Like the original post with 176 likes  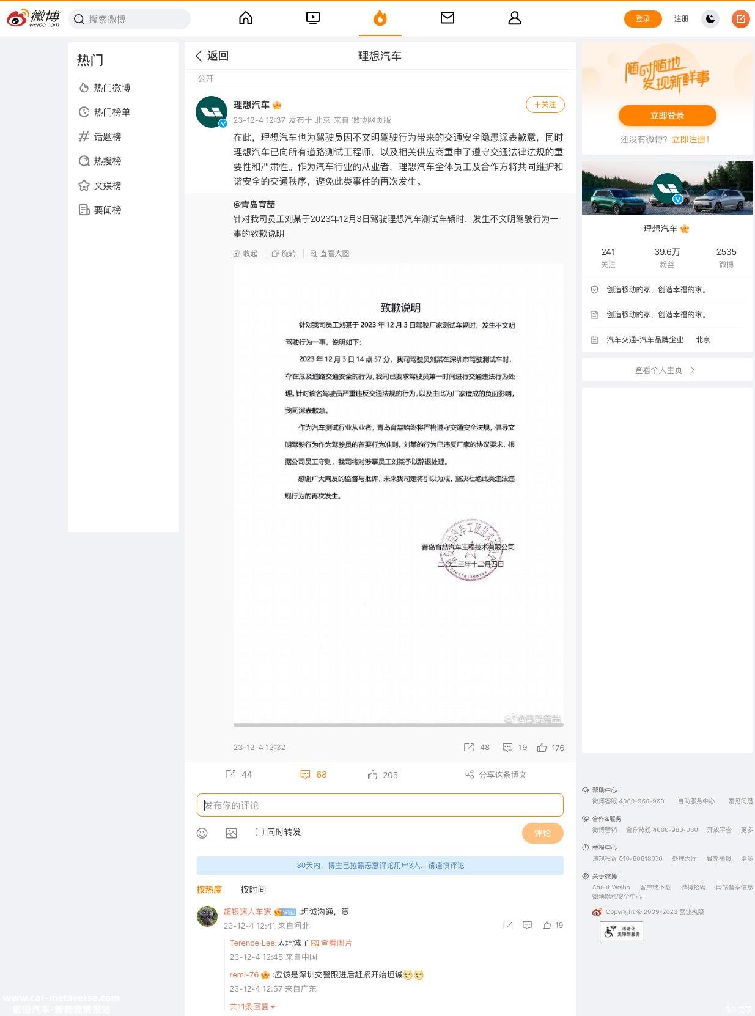click(551, 747)
